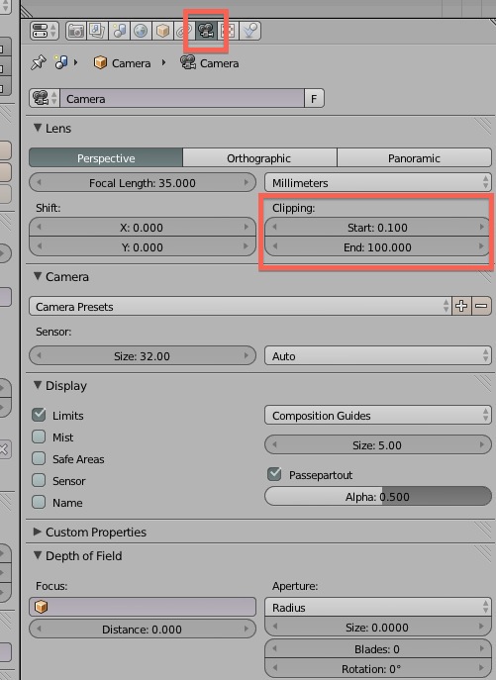Open the Aperture Radius dropdown

[378, 607]
